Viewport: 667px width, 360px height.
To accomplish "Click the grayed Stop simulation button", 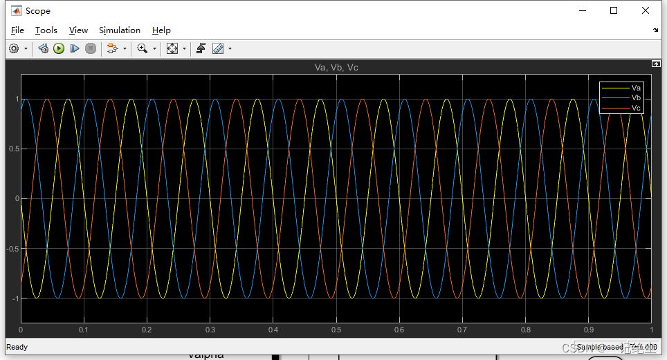I will pyautogui.click(x=90, y=48).
